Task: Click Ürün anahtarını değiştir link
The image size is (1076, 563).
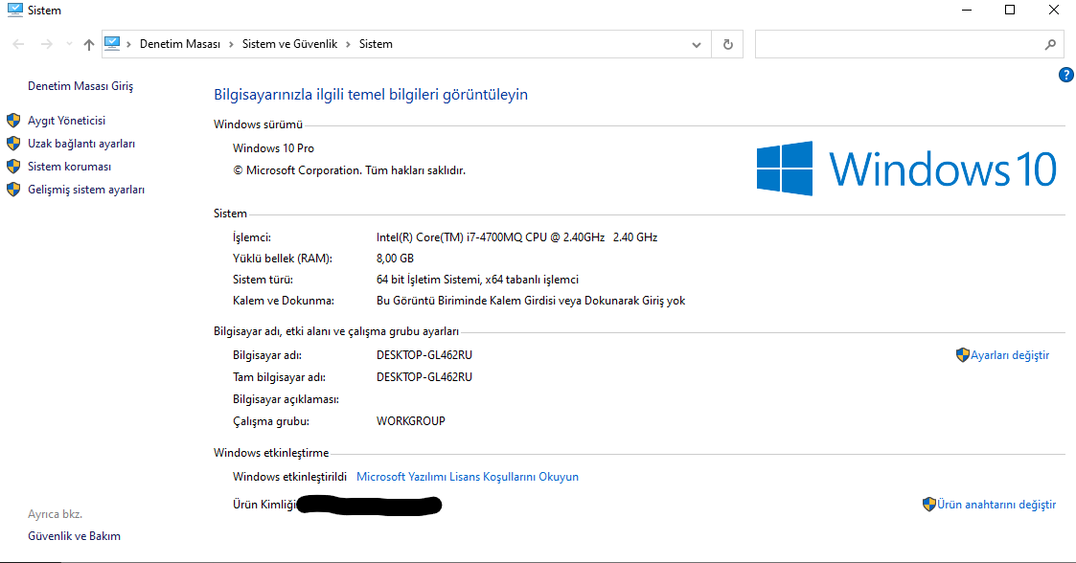Action: (x=996, y=505)
